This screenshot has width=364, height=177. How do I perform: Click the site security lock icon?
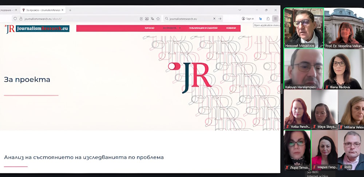coord(20,19)
